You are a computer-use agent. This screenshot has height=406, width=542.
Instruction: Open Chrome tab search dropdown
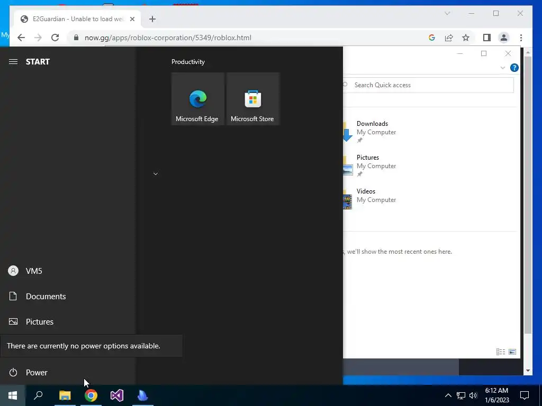(447, 13)
